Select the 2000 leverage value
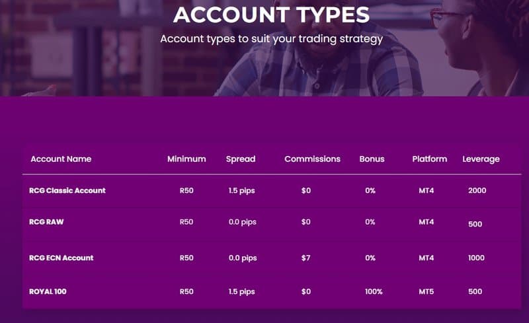 (477, 190)
